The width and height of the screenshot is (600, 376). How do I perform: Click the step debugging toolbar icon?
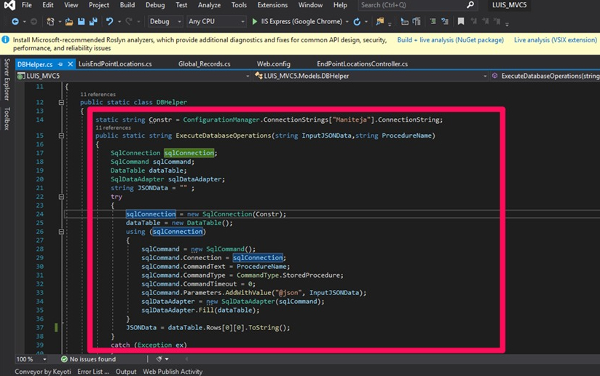[x=404, y=21]
